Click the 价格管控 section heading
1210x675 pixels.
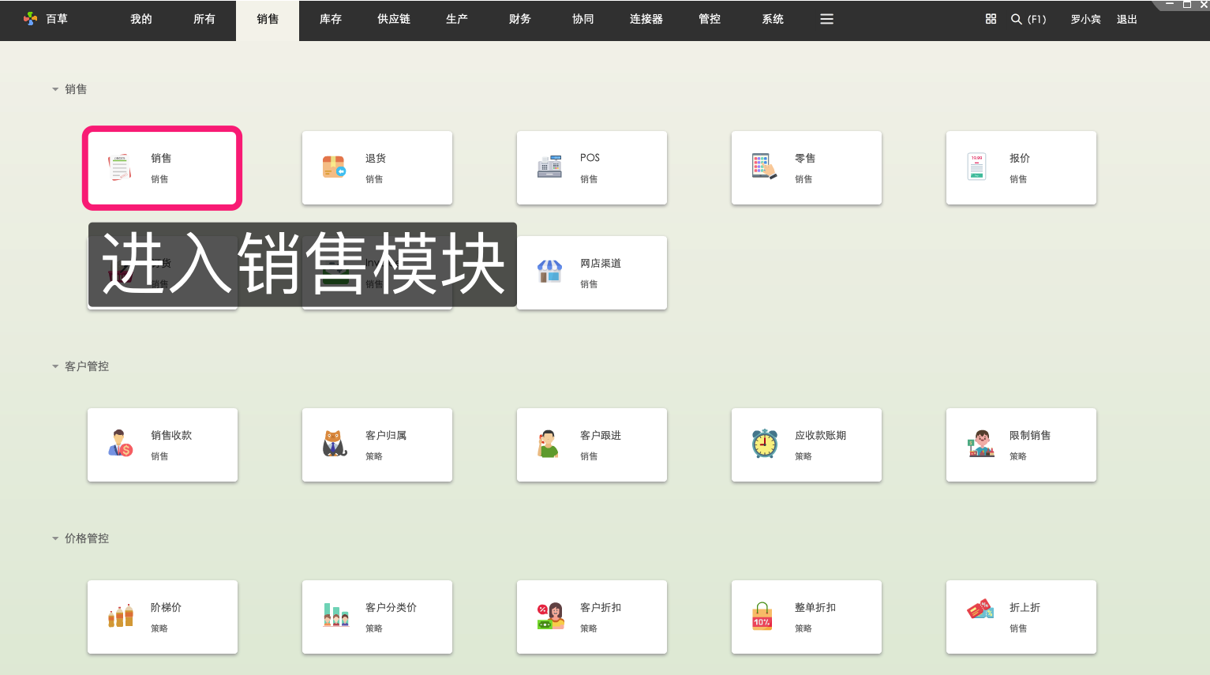87,538
